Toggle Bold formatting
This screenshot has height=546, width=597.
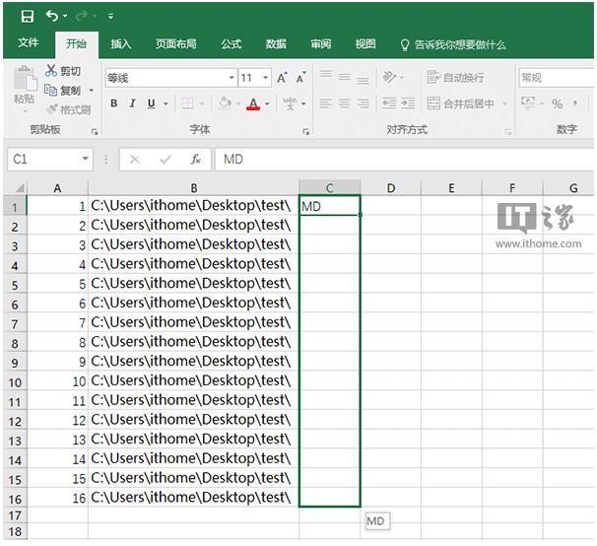(x=114, y=103)
